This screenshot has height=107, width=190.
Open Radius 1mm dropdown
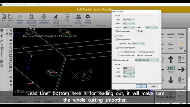(x=151, y=28)
